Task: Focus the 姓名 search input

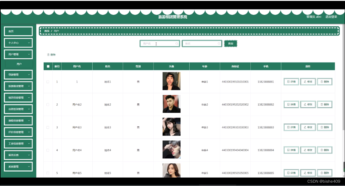Action: click(202, 44)
